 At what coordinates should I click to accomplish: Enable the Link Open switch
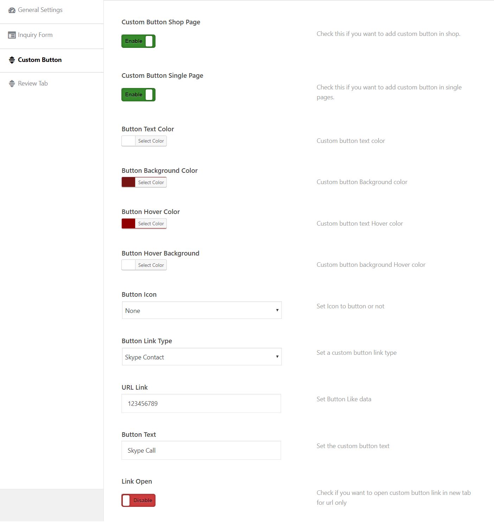[138, 500]
